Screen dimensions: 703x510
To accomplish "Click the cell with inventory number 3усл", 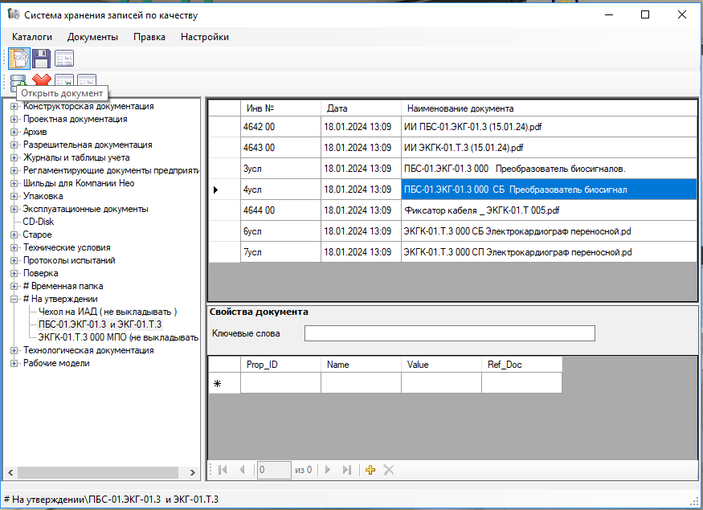I will tap(280, 169).
